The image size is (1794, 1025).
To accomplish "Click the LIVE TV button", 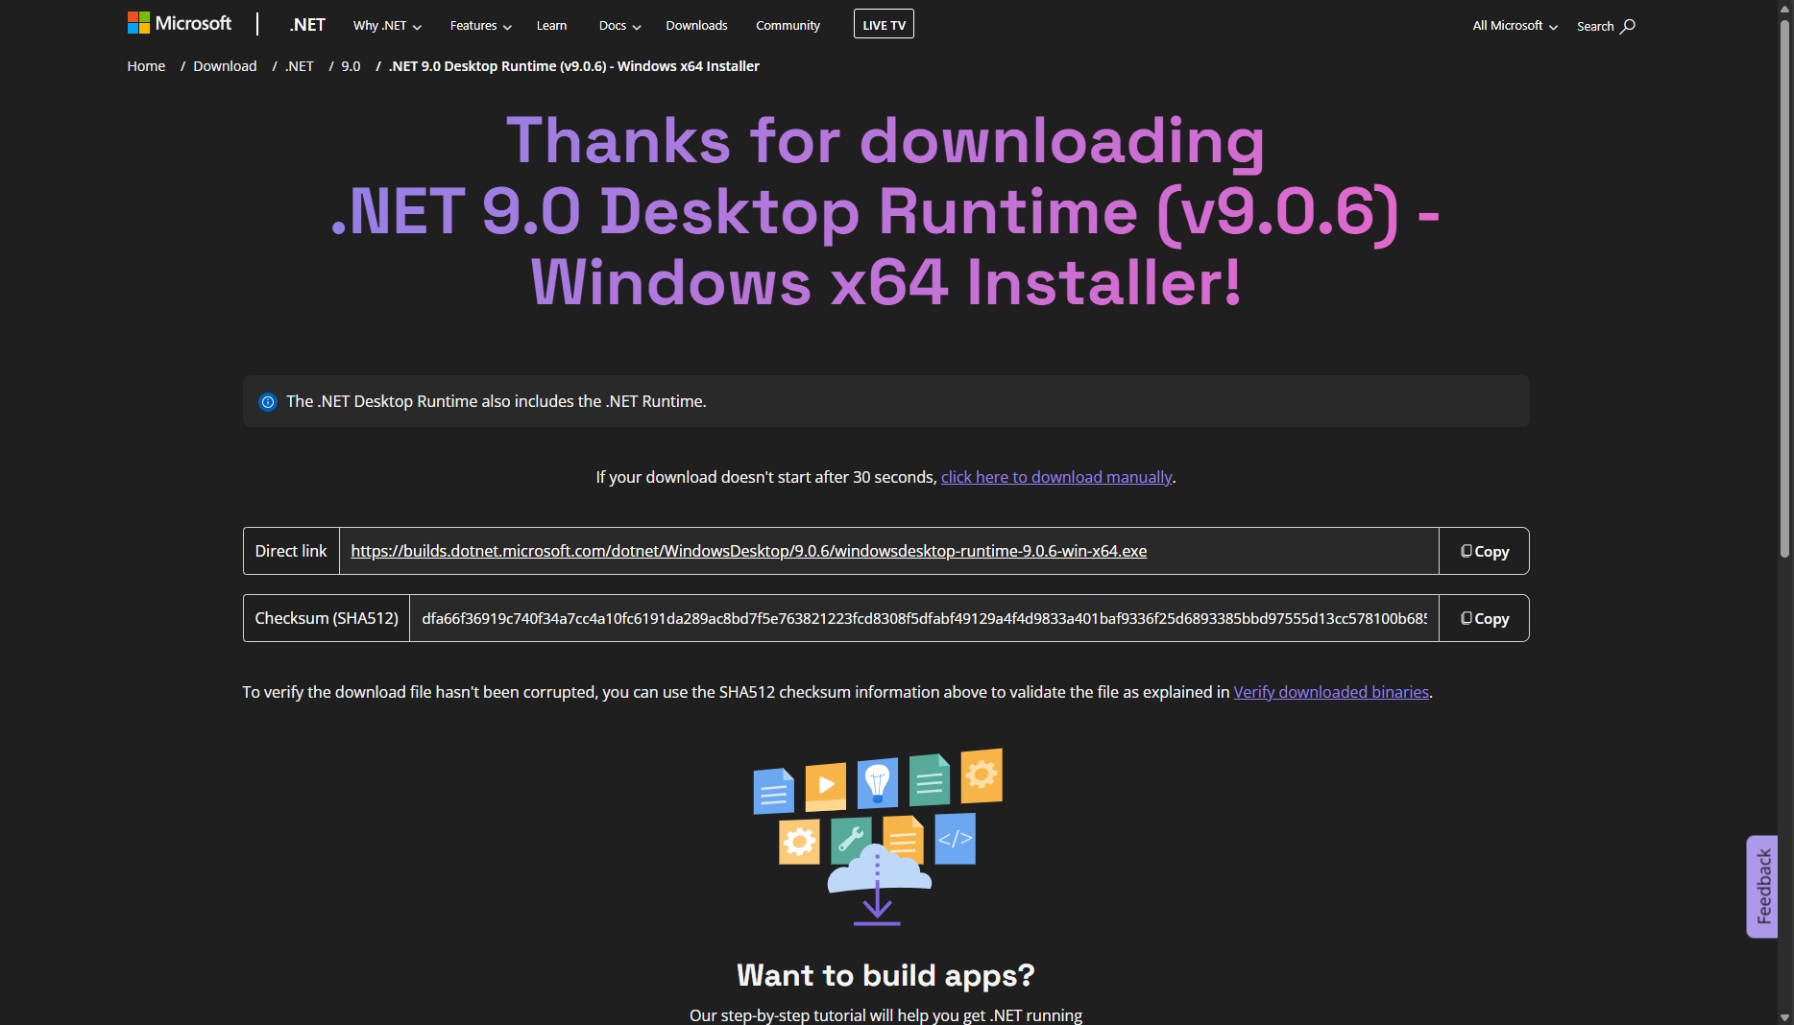I will (884, 24).
